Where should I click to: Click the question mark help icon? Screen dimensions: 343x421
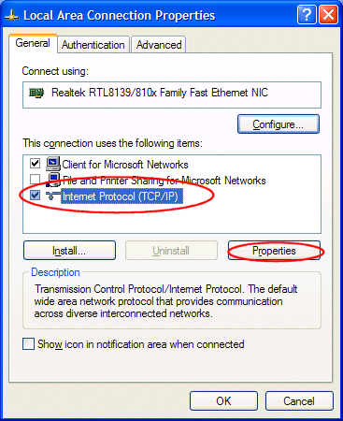(307, 14)
